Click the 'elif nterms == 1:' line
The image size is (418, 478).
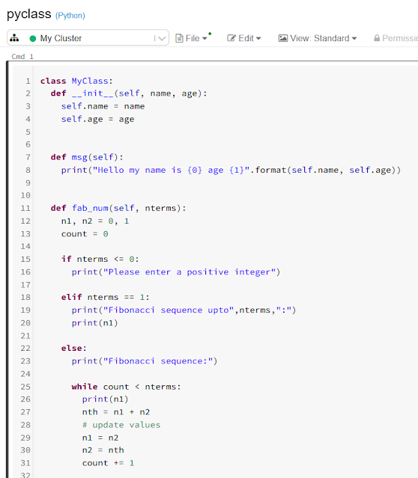[x=106, y=297]
